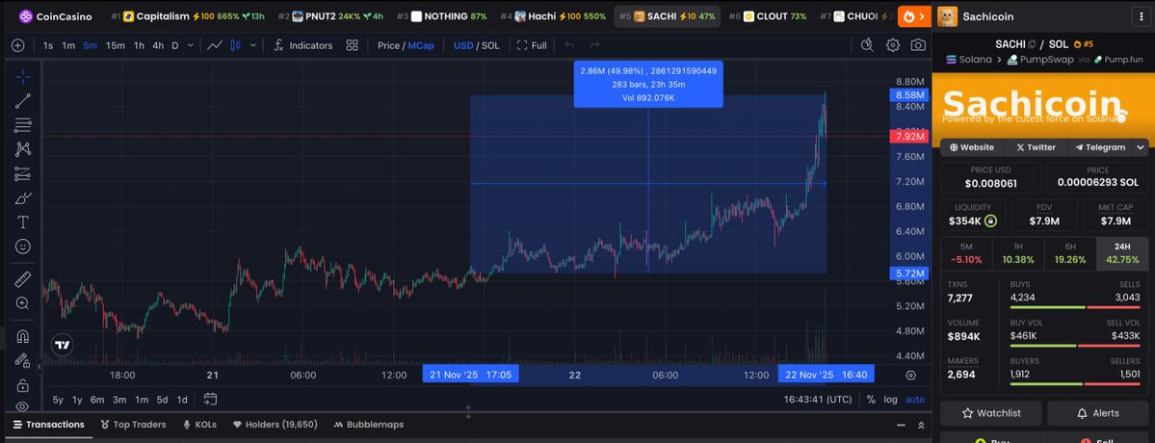Open the emoji icons tool
The width and height of the screenshot is (1155, 443).
coord(23,247)
